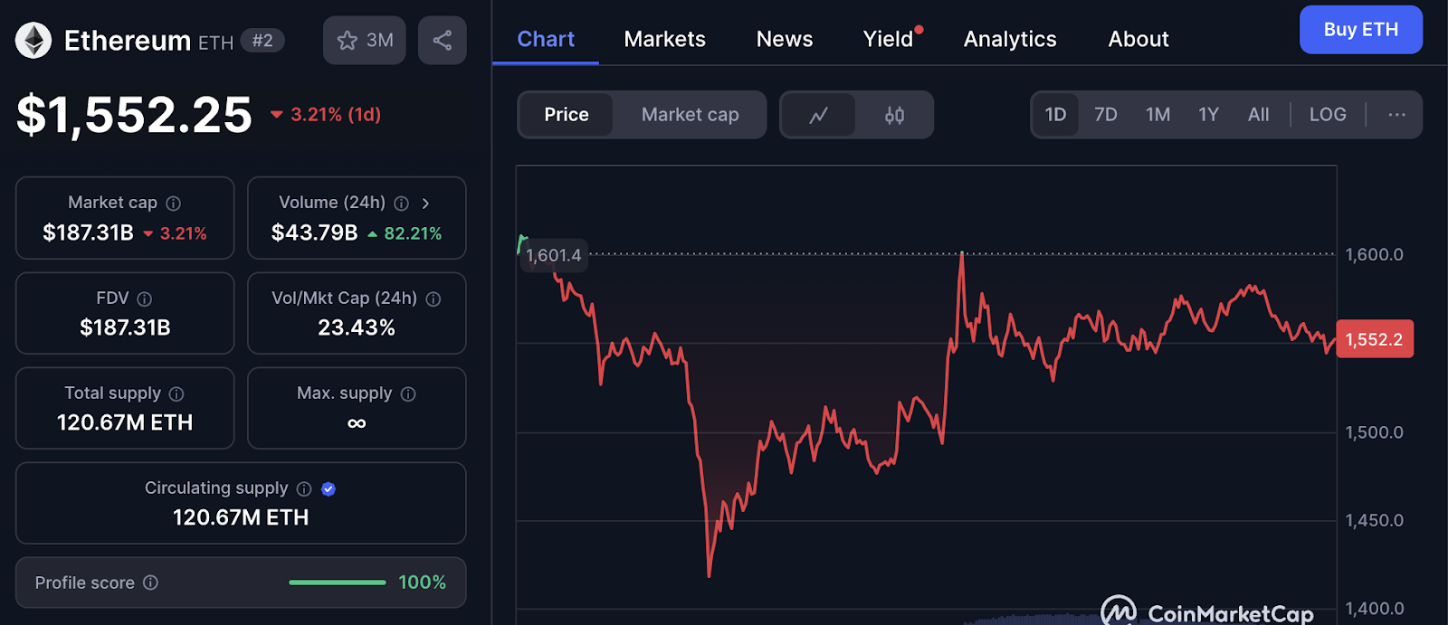Click the circulating supply verified badge
Viewport: 1448px width, 625px height.
(x=329, y=489)
